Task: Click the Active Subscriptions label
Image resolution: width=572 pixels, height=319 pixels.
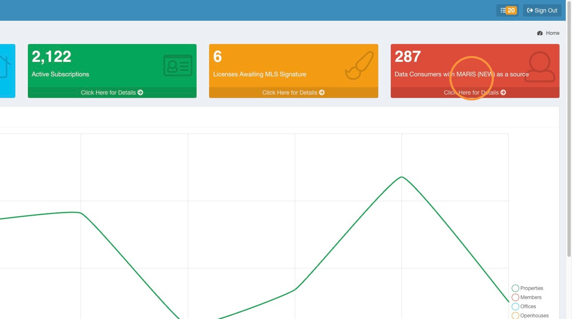Action: point(60,74)
